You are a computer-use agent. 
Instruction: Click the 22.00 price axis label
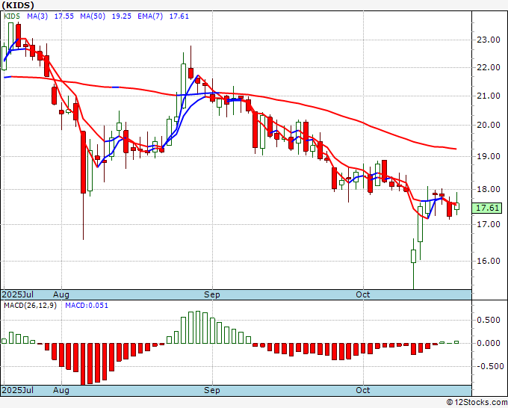489,67
